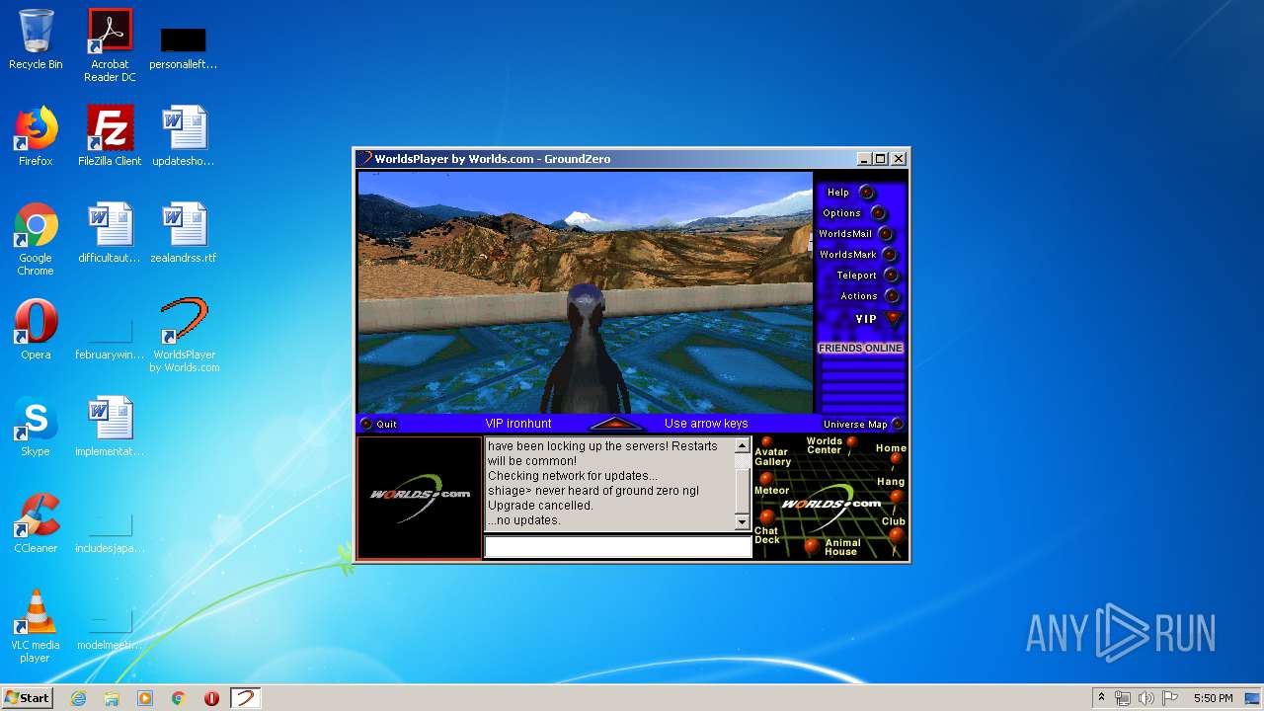The image size is (1264, 711).
Task: Select the zealandrss.rtf file
Action: coord(184,233)
